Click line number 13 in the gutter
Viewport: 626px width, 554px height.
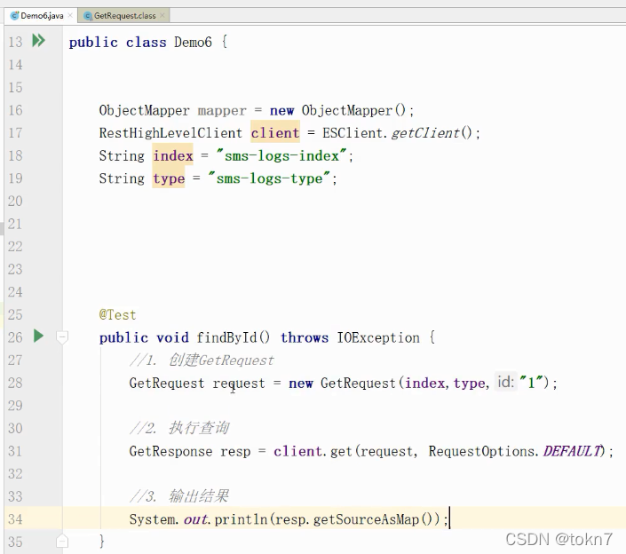(15, 42)
